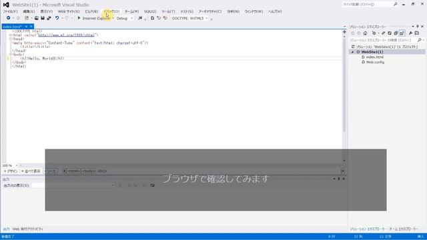Collapse the WebSite1(1) project node arrow
The height and width of the screenshot is (240, 427).
(x=353, y=52)
